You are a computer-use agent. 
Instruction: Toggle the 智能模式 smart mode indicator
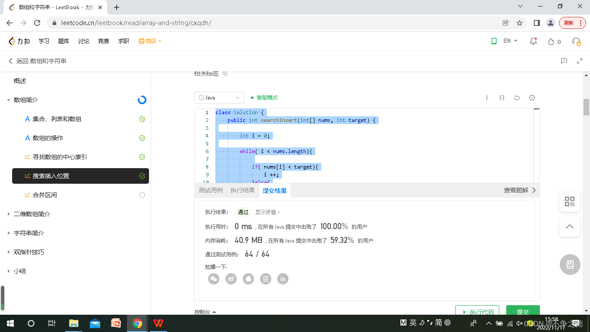click(x=264, y=98)
